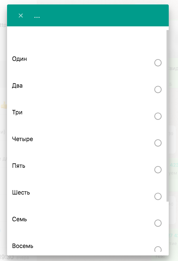Click the Два option label

pyautogui.click(x=17, y=85)
